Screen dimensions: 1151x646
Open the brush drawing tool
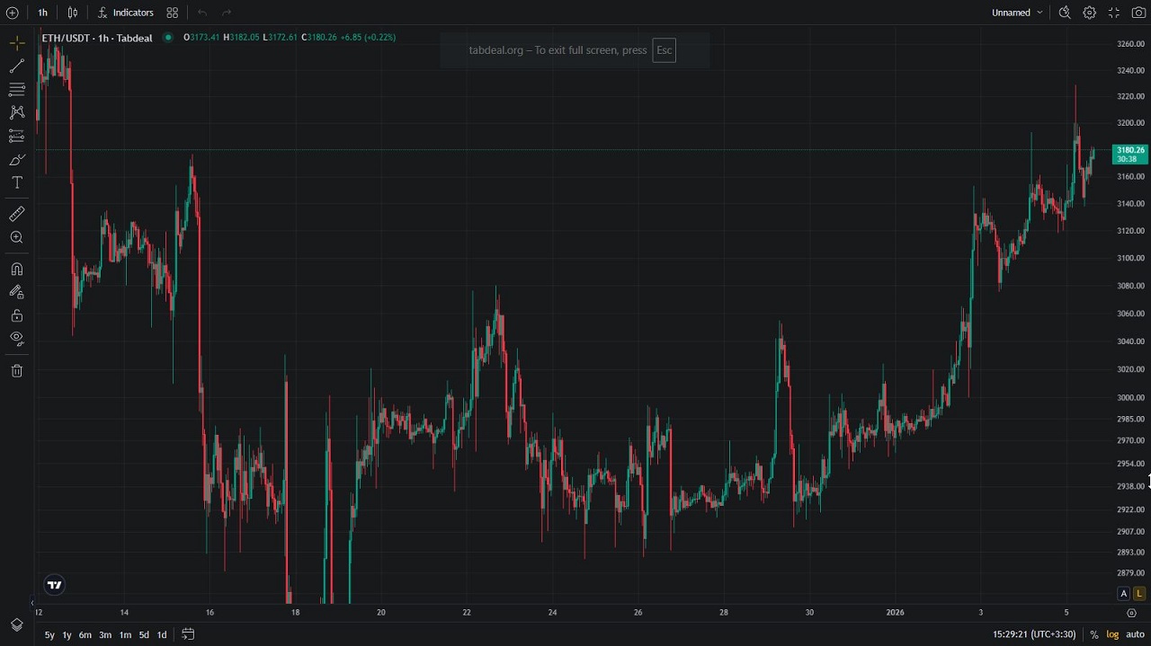(x=16, y=160)
